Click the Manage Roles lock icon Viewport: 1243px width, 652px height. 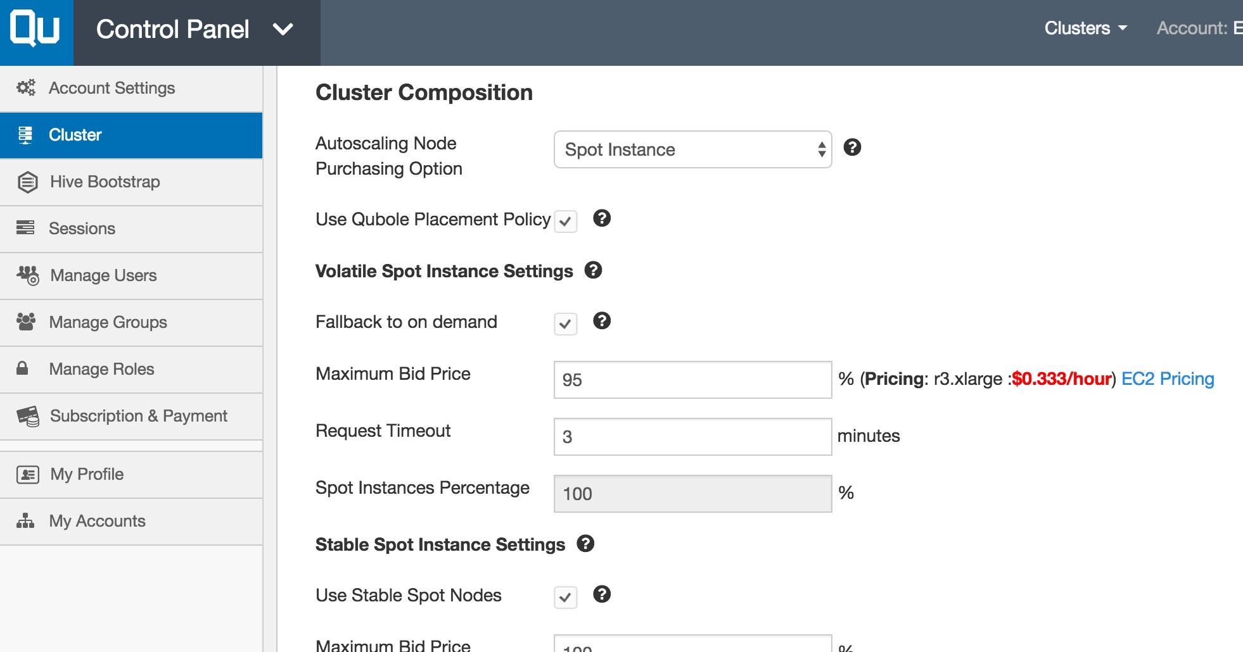[x=22, y=368]
